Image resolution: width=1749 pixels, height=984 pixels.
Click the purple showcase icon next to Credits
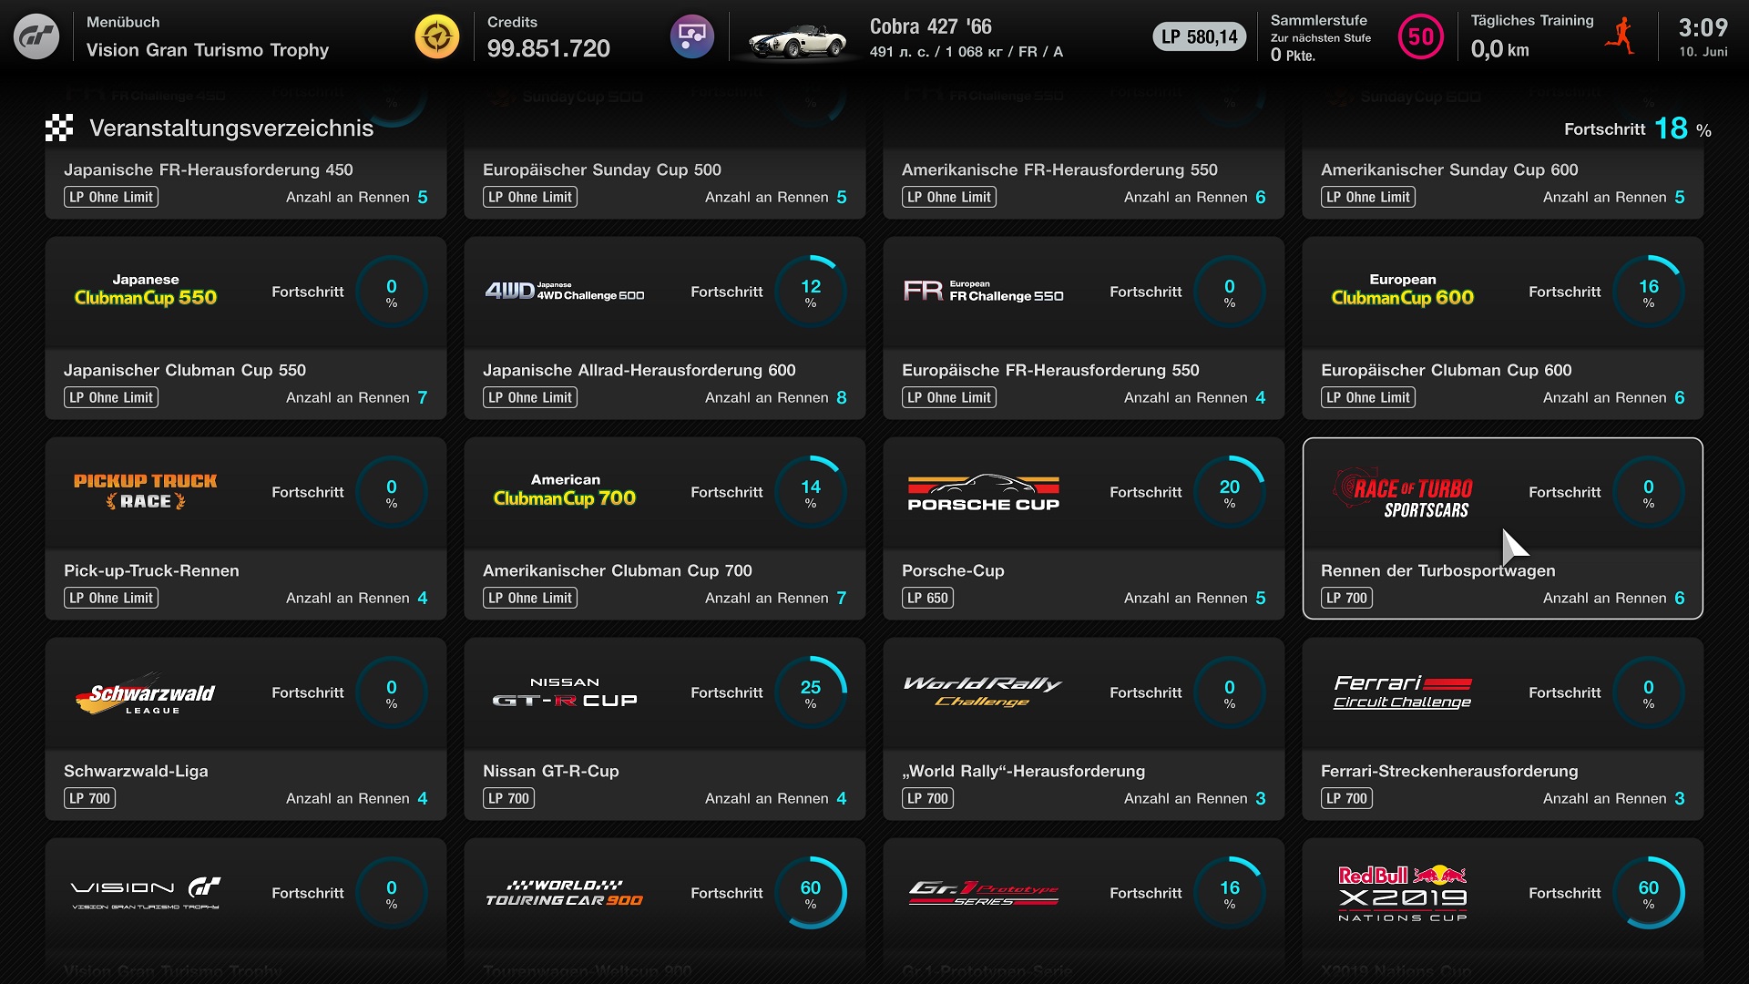click(692, 36)
